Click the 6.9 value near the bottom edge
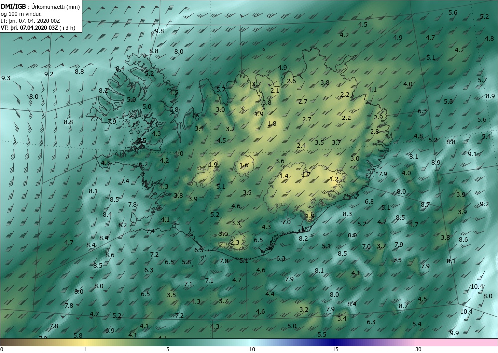 coord(110,331)
